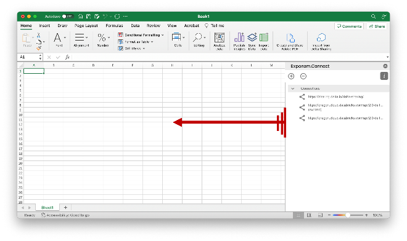The image size is (407, 241).
Task: Add a new sheet with plus button
Action: tap(65, 208)
